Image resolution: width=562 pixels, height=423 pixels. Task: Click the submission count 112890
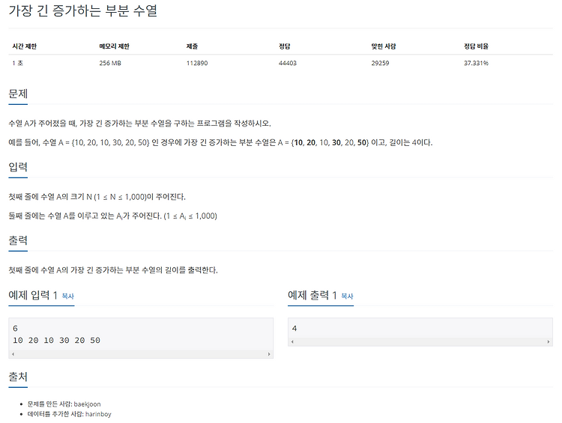tap(197, 63)
